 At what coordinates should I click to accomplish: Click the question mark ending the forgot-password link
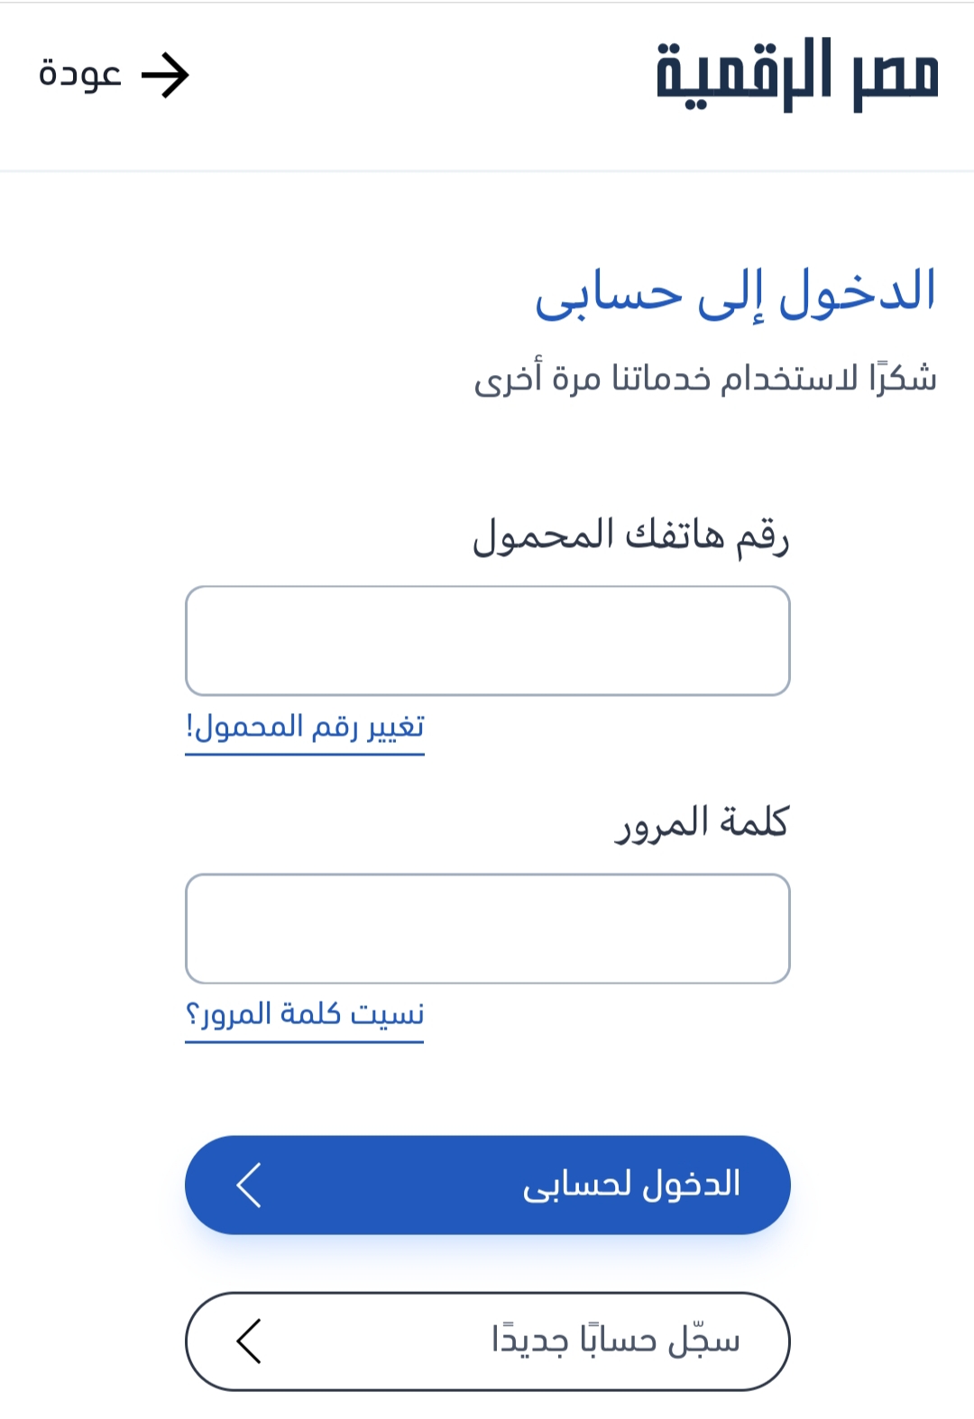[192, 1015]
